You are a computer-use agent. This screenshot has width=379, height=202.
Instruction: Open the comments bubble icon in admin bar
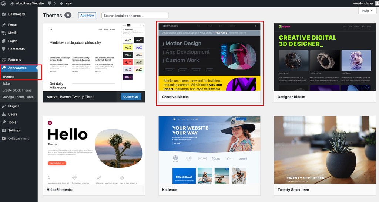50,3
